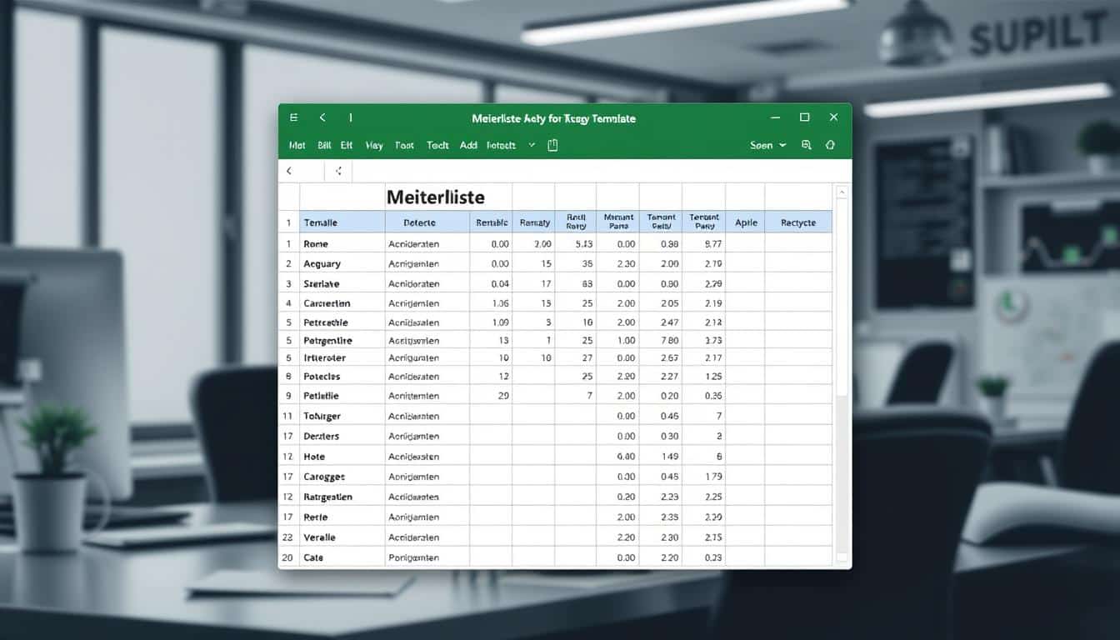Select the cell with value 5.13
Viewport: 1120px width, 640px height.
pos(576,244)
